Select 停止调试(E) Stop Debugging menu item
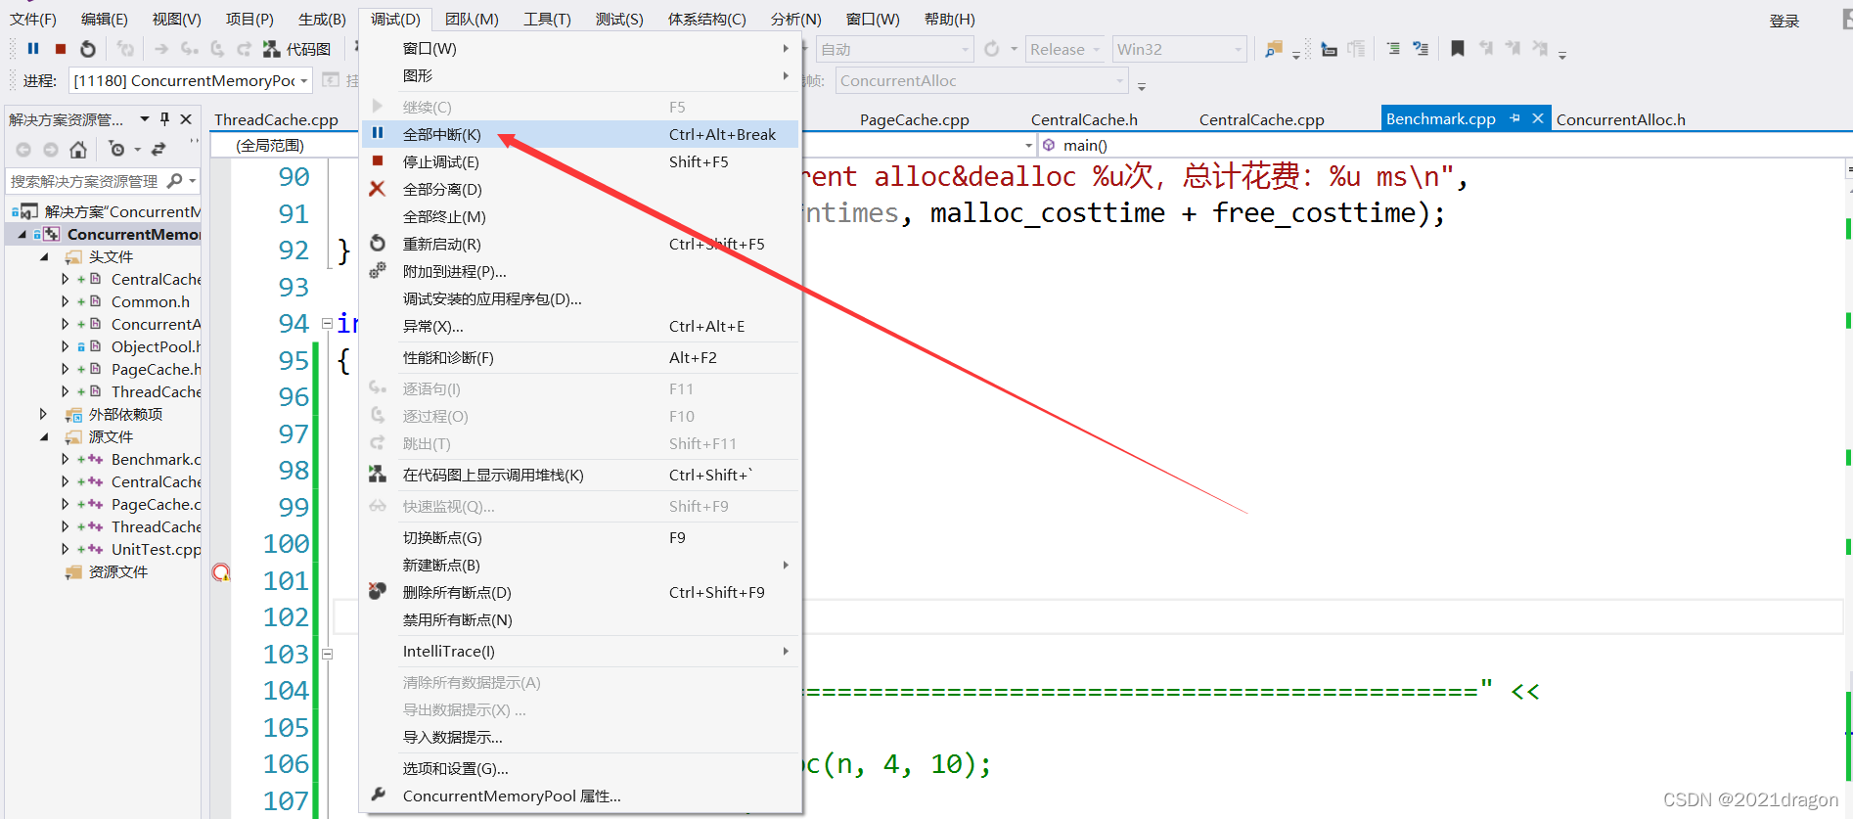This screenshot has height=819, width=1853. (580, 161)
